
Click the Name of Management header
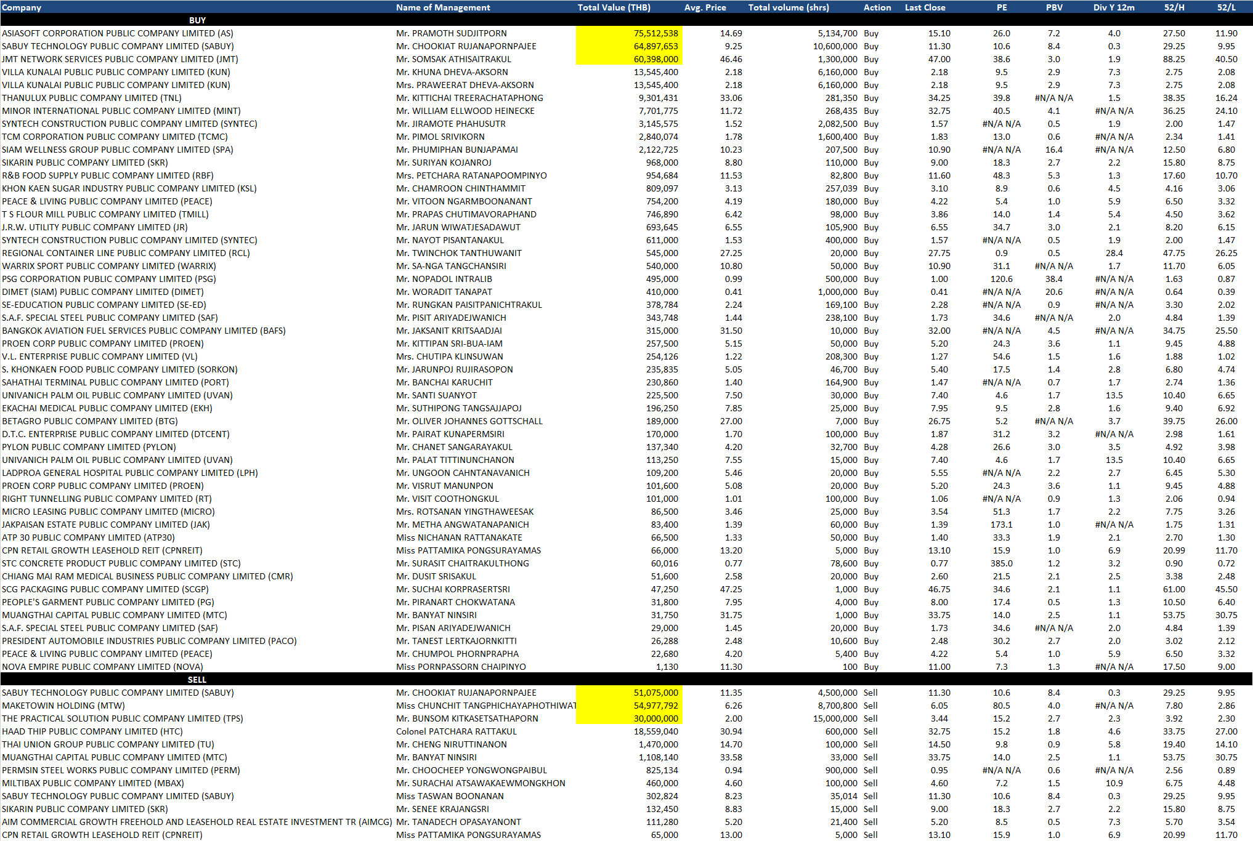click(x=443, y=7)
